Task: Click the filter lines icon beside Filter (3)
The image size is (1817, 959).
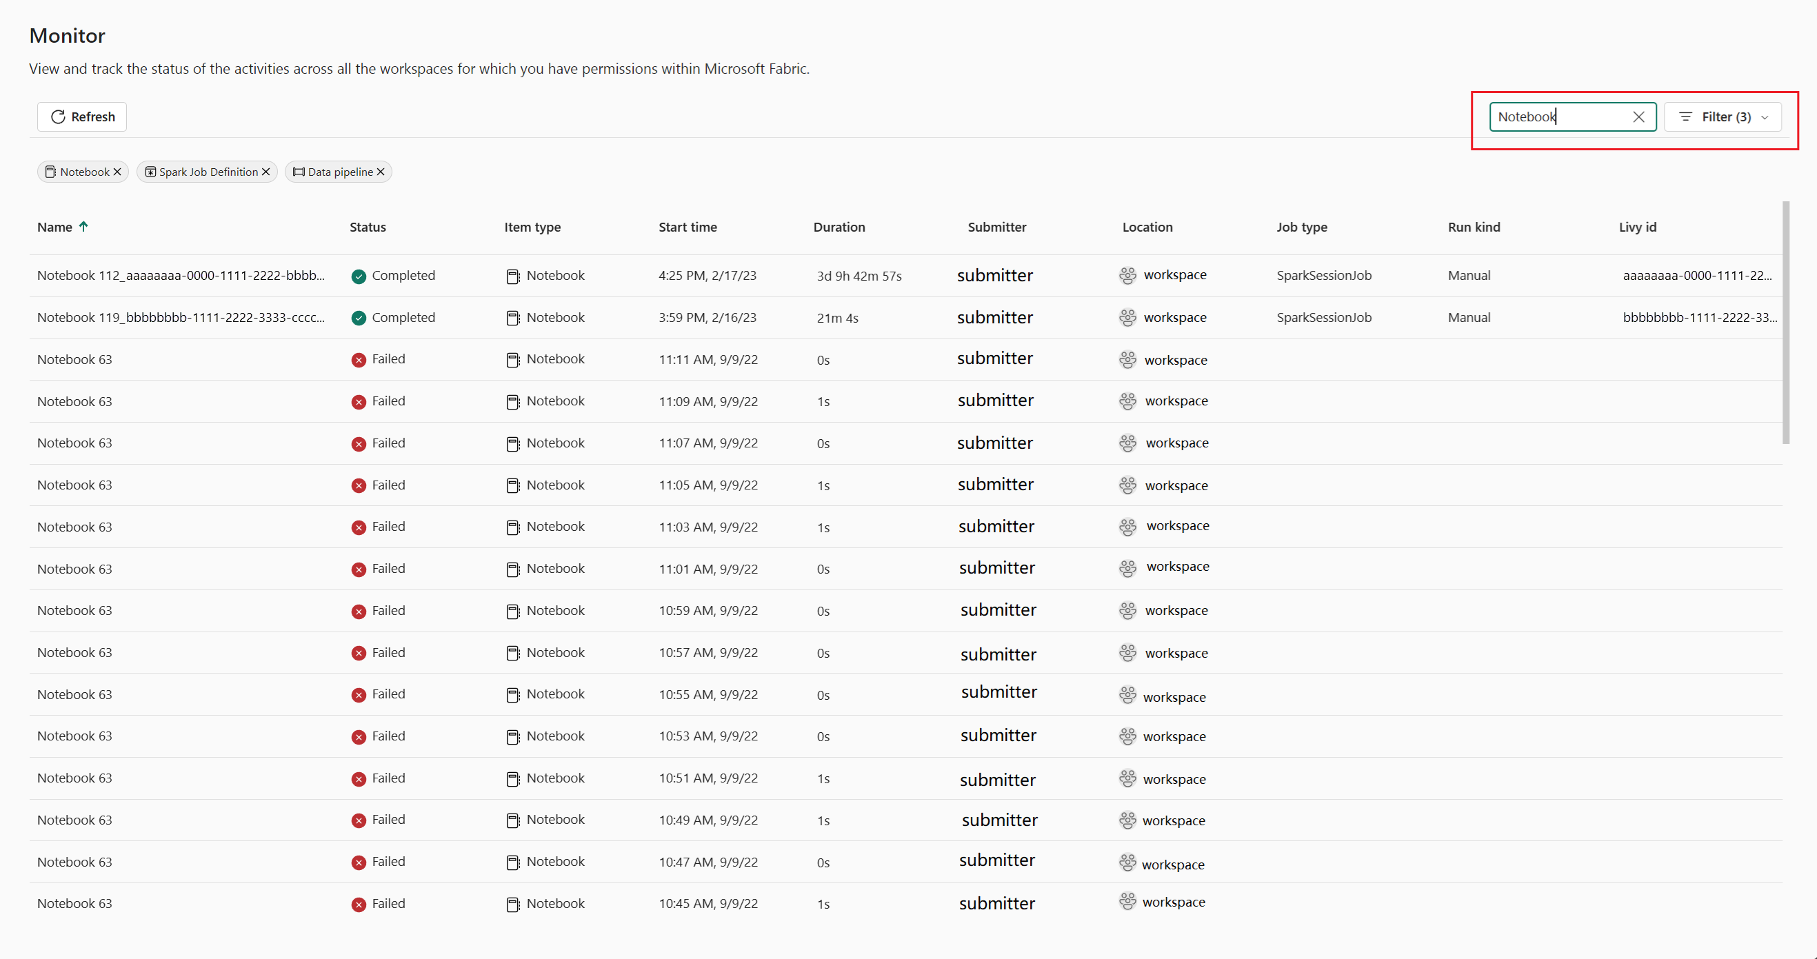Action: [x=1685, y=117]
